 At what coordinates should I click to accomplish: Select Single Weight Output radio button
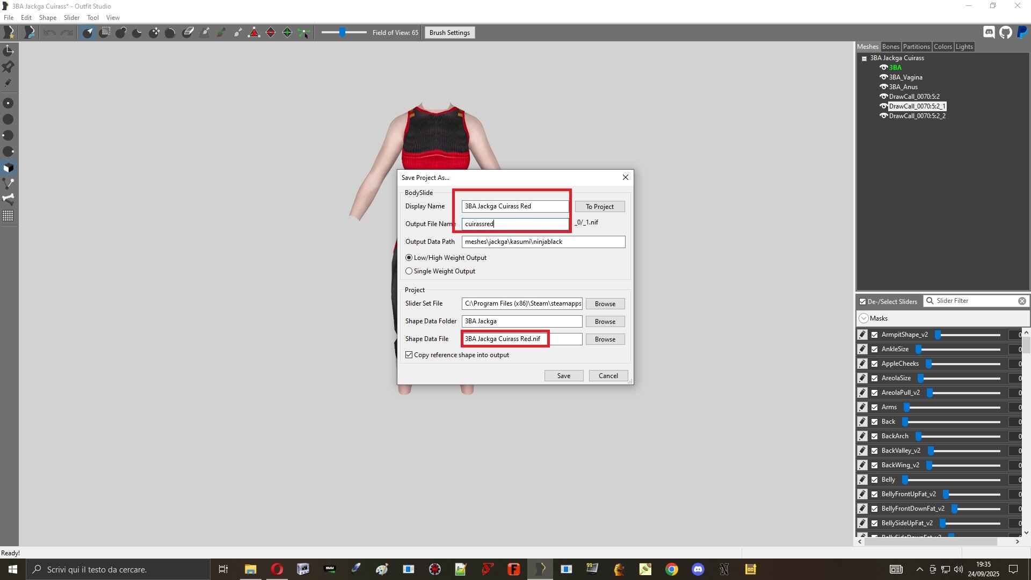[409, 271]
